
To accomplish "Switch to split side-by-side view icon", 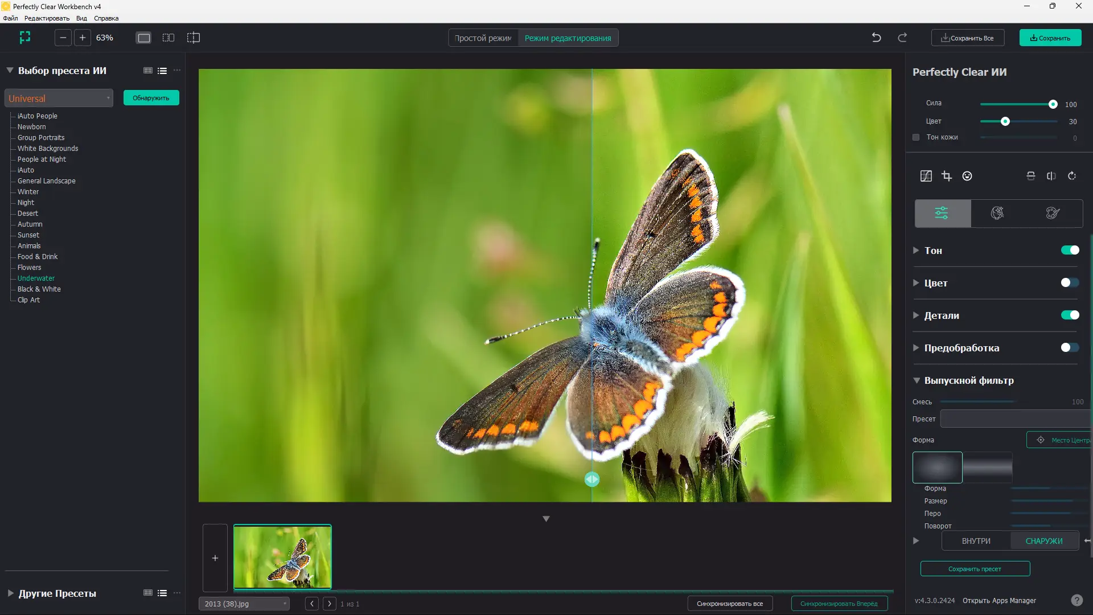I will coord(169,38).
